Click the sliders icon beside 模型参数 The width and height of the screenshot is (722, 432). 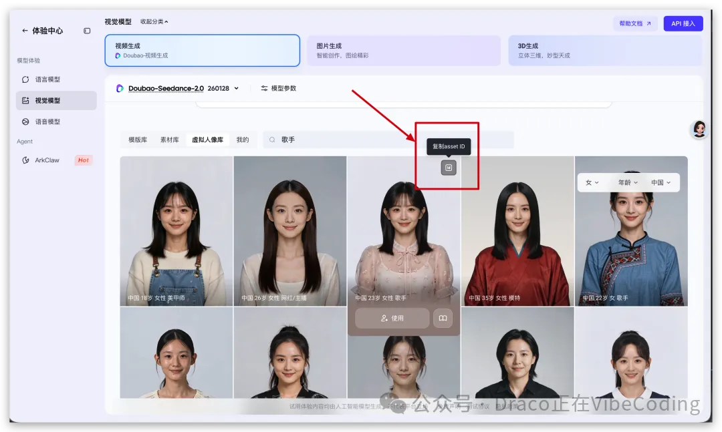[264, 88]
